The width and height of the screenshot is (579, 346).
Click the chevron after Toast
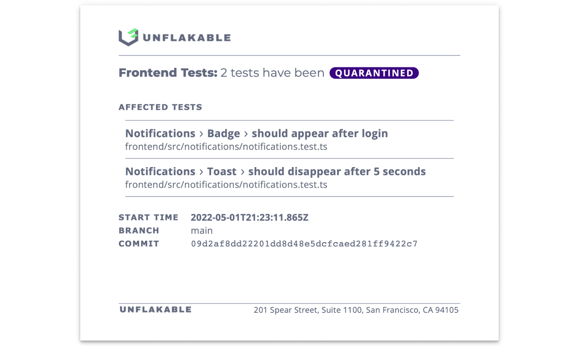pos(243,172)
